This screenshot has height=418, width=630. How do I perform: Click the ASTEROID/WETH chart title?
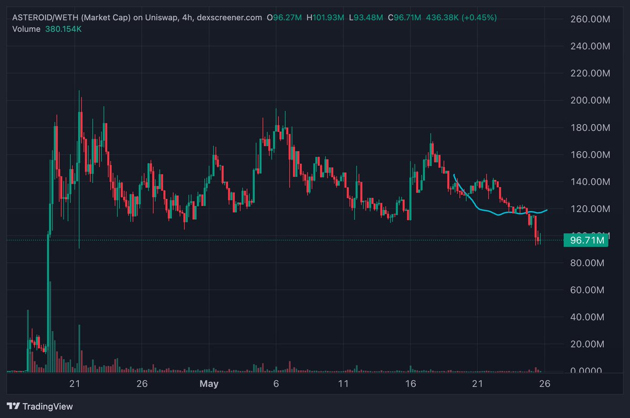pos(137,18)
